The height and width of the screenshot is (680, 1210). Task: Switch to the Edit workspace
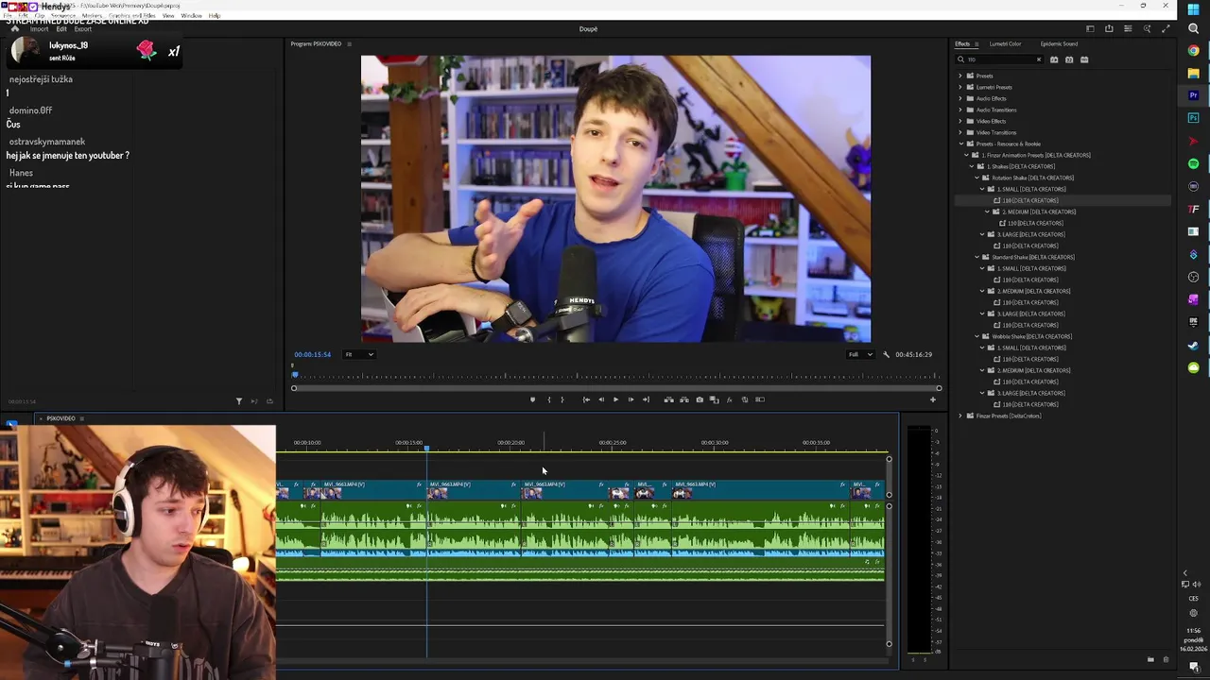point(61,29)
